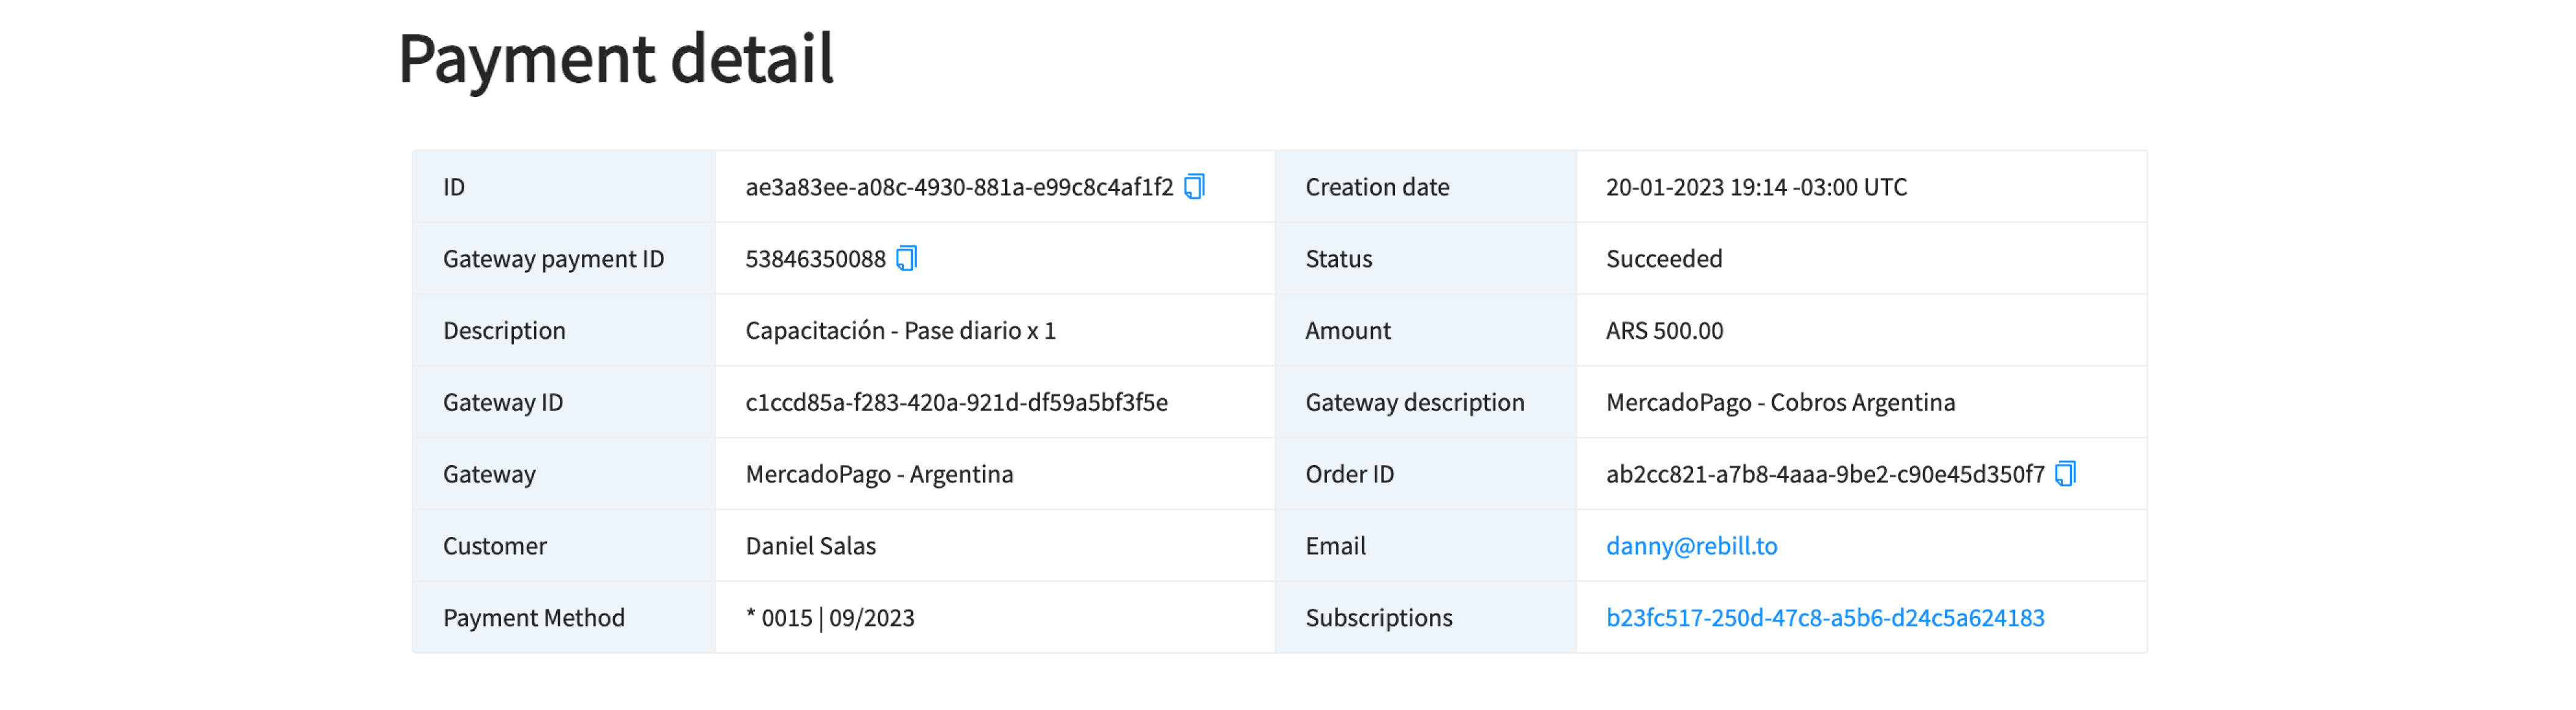The image size is (2576, 710).
Task: Click the customer name Daniel Salas
Action: [x=810, y=546]
